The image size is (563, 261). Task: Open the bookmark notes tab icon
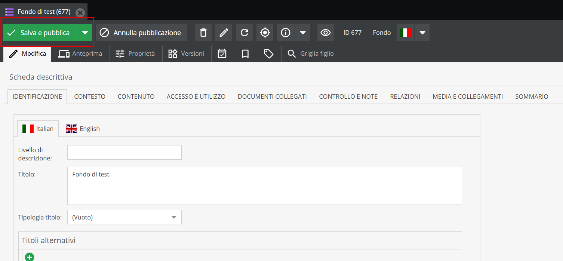(245, 54)
